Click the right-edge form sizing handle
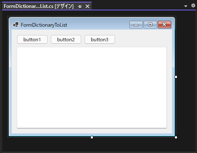The width and height of the screenshot is (197, 153). tap(176, 77)
